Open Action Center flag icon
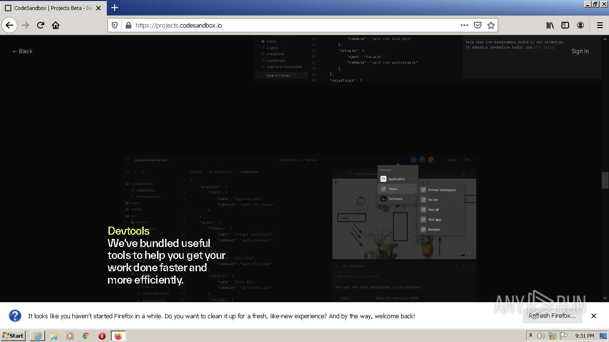The width and height of the screenshot is (609, 342). point(564,336)
